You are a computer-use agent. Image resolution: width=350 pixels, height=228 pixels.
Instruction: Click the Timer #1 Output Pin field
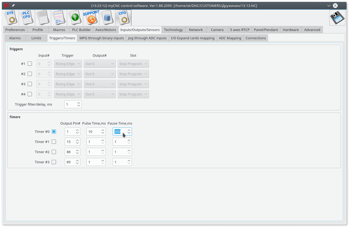[73, 142]
